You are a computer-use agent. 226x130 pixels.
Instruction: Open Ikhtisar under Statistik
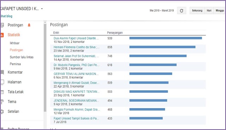(14, 43)
